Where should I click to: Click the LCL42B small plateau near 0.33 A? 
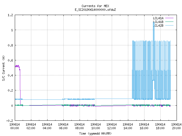154,80
